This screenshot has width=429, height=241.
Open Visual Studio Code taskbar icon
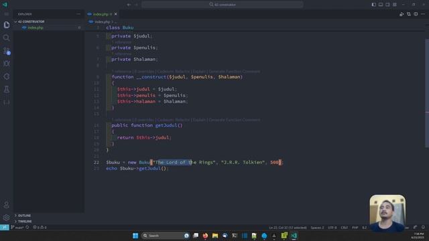(x=294, y=236)
